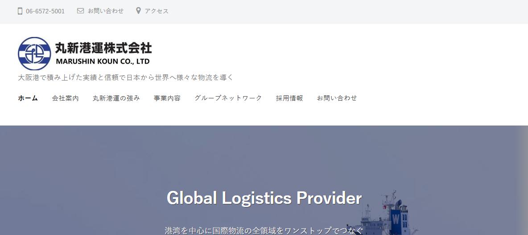Click the 丸新港運株式会社 company name text
This screenshot has height=235, width=528.
click(x=103, y=48)
